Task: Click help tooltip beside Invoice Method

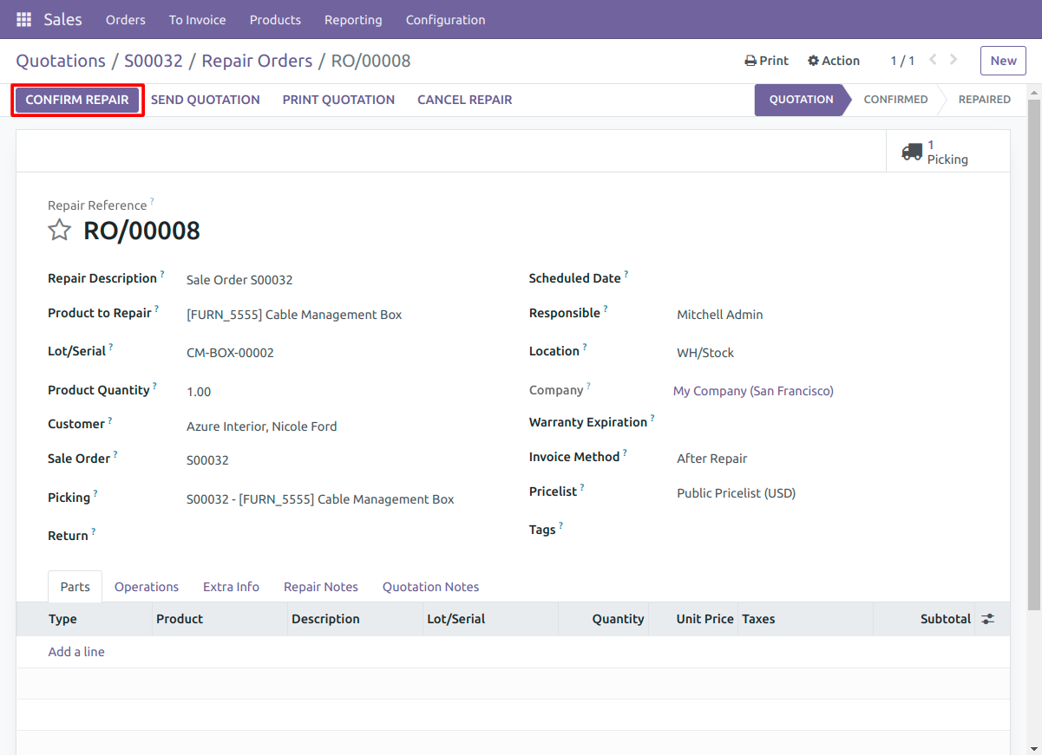Action: click(625, 452)
